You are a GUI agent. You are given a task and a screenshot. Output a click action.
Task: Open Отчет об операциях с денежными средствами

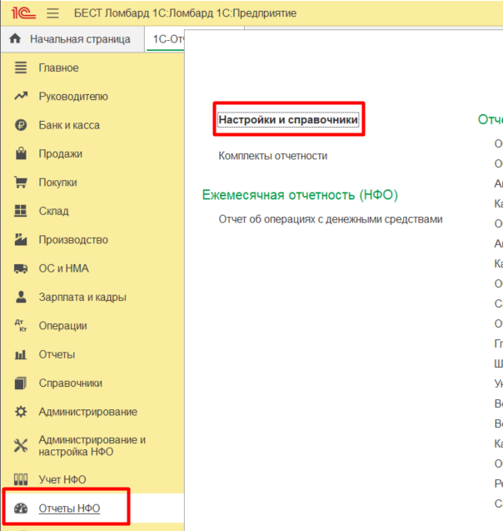click(330, 219)
